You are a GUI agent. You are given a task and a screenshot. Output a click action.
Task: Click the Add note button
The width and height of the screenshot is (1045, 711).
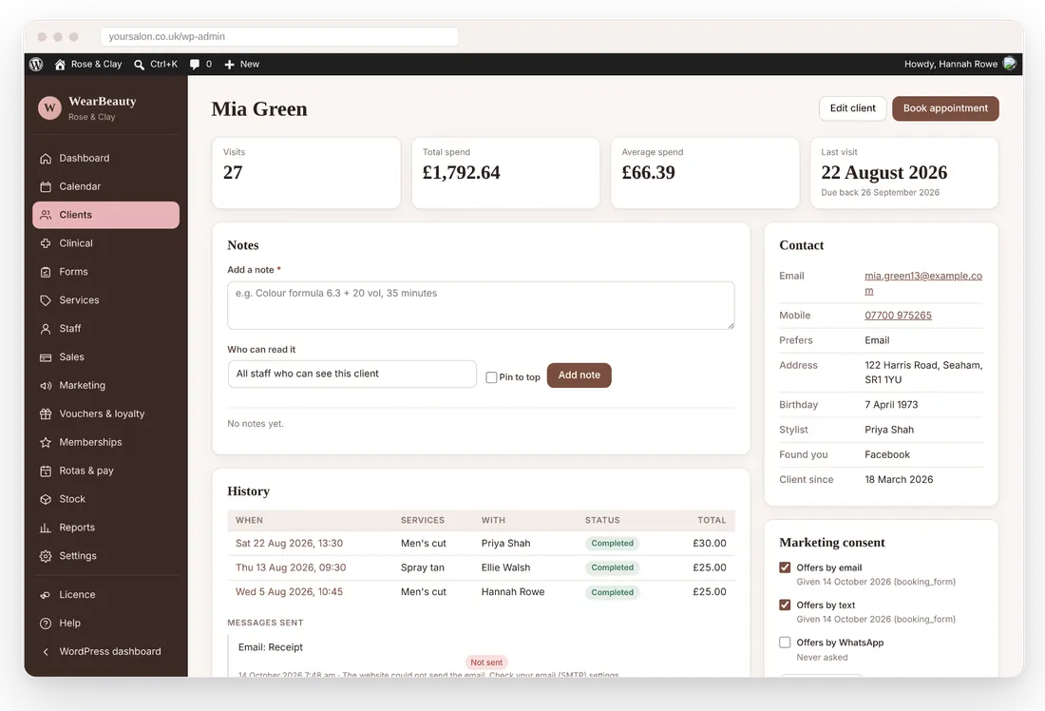click(579, 375)
